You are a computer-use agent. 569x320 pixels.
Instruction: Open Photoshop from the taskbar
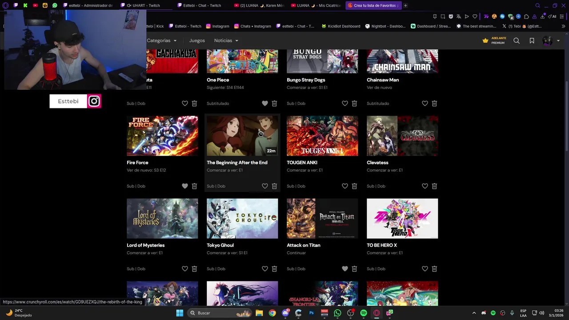311,313
